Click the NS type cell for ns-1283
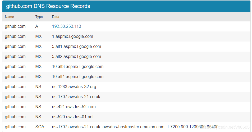Image resolution: width=252 pixels, height=132 pixels. [38, 87]
